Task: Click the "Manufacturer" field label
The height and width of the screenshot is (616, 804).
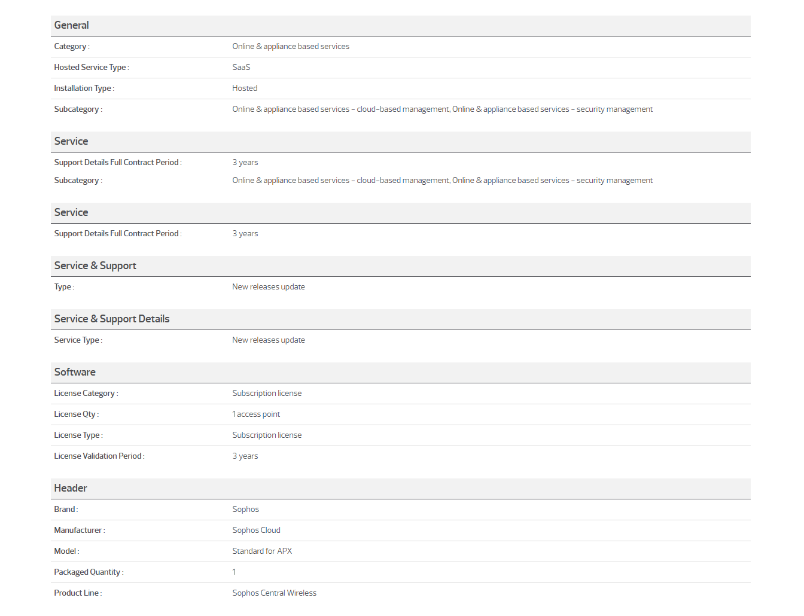Action: point(78,530)
